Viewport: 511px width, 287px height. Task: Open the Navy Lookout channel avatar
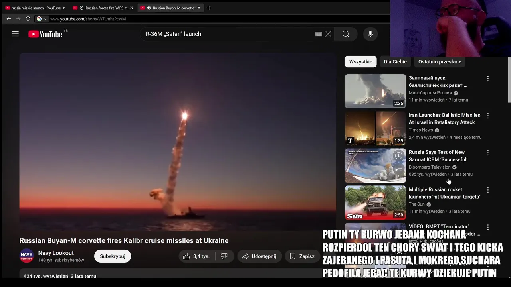(27, 256)
